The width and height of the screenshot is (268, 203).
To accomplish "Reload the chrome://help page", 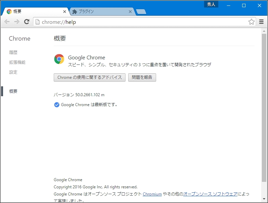I will (27, 21).
